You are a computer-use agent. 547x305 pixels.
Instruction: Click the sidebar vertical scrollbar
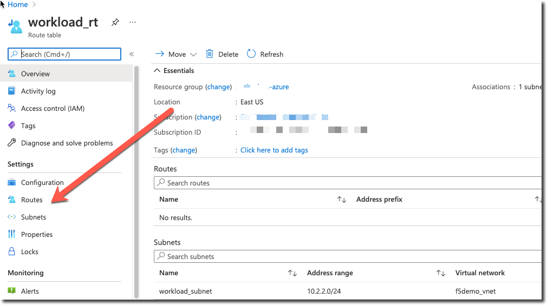tap(136, 178)
